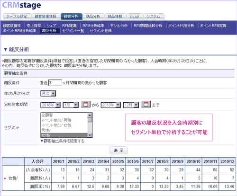
Task: Open the システム tab
Action: 154,17
